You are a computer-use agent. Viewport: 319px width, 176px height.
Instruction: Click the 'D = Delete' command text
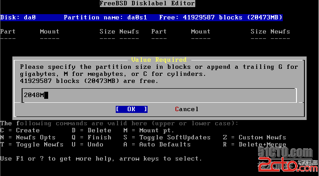tap(91, 130)
